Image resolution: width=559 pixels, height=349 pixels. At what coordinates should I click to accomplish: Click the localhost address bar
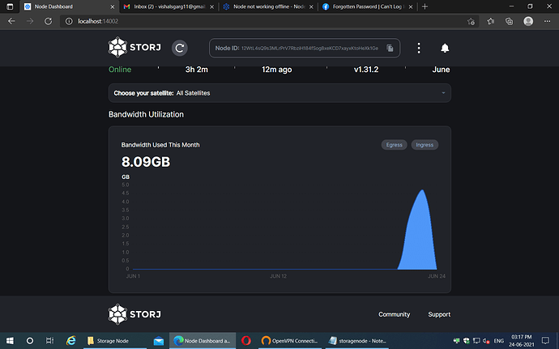[243, 21]
